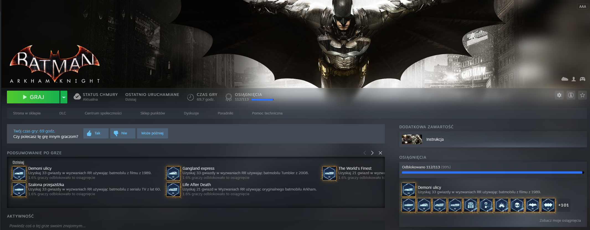Click the Ostatnio uruchamiane label
590x230 pixels.
[152, 95]
